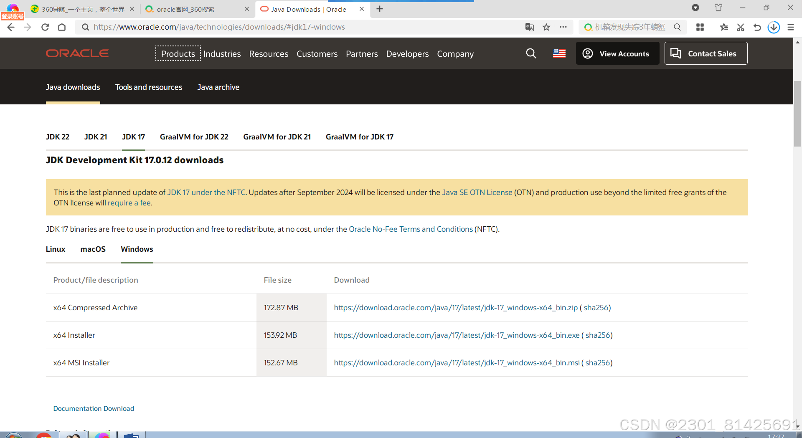
Task: Open Oracle No-Fee Terms and Conditions link
Action: tap(411, 229)
